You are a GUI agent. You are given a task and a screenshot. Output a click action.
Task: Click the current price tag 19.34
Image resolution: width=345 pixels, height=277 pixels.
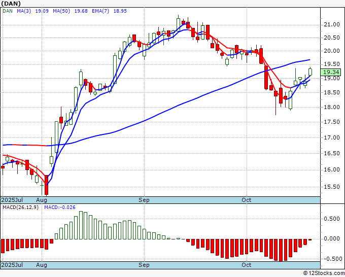point(331,72)
